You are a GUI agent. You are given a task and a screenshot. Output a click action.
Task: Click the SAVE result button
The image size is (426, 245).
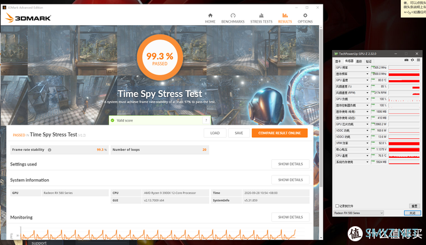pyautogui.click(x=239, y=133)
